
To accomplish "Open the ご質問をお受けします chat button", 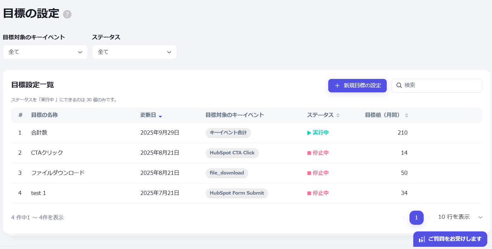I will point(450,239).
